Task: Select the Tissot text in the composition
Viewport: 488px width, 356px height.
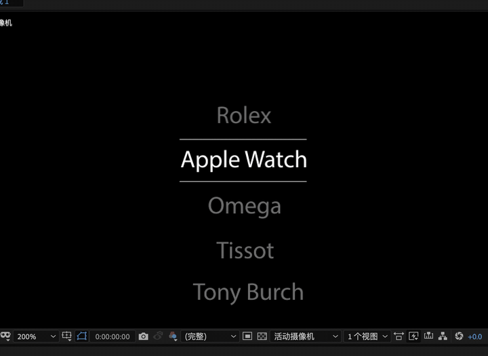Action: [245, 250]
